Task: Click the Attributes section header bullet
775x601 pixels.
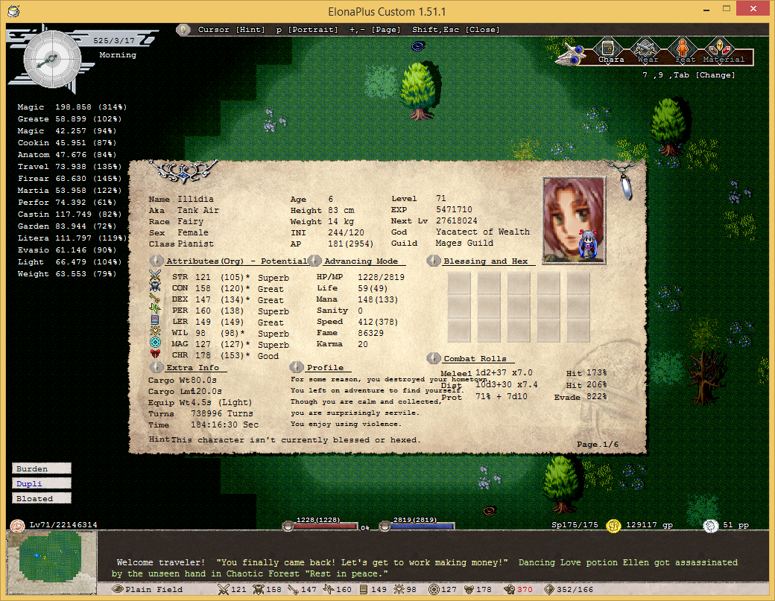Action: 156,260
